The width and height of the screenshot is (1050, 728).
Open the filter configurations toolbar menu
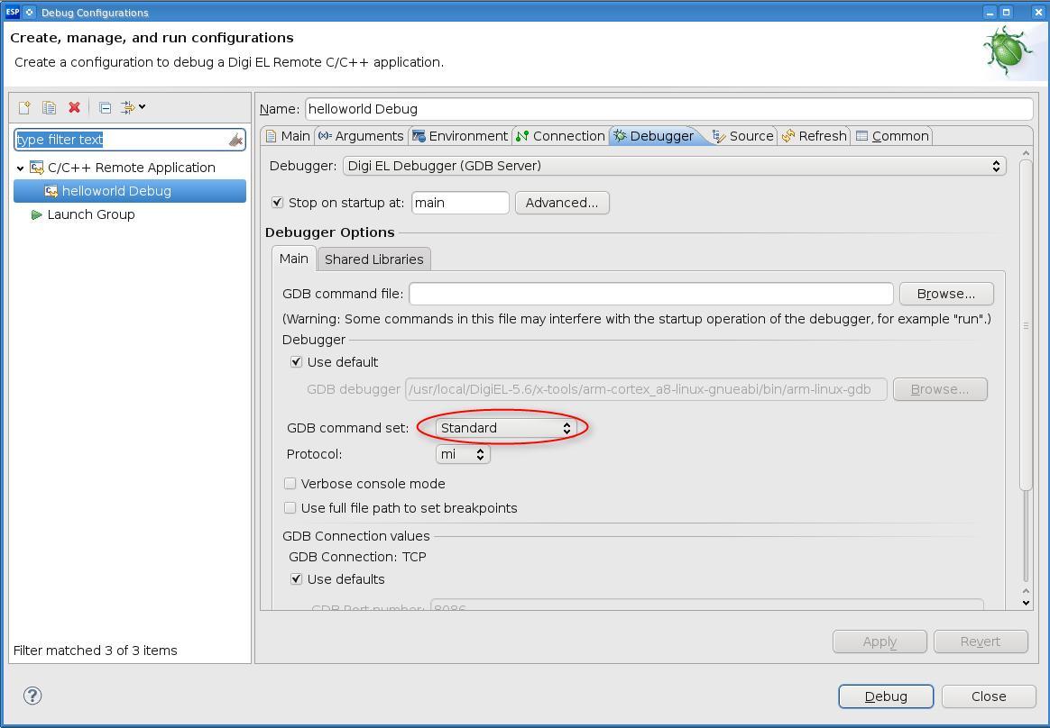(133, 108)
